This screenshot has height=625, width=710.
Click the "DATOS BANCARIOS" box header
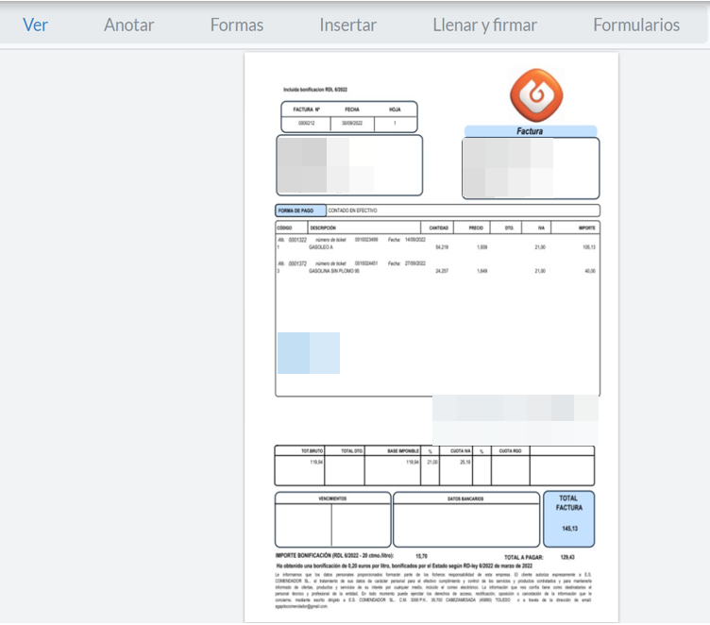point(465,498)
